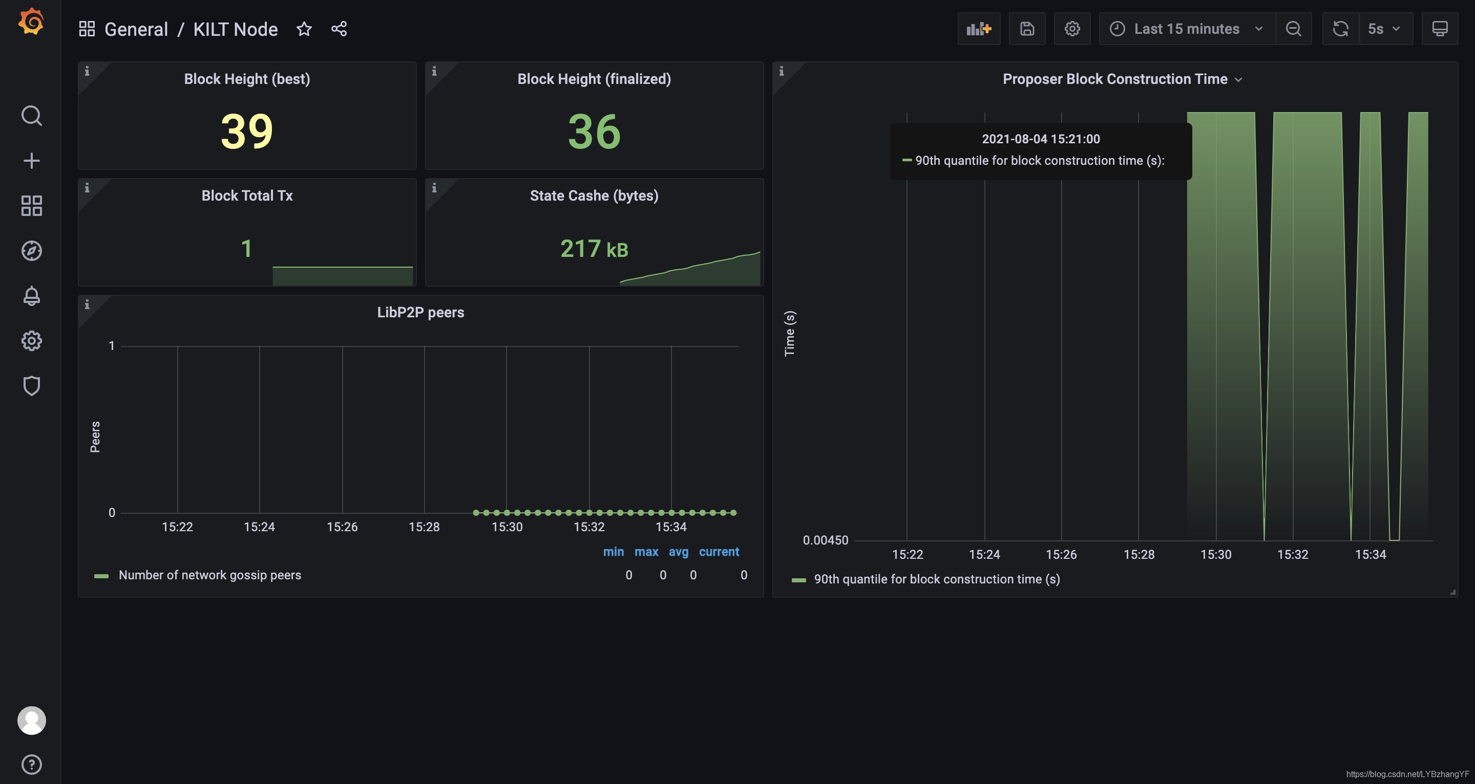Toggle the gossip peers legend series
The width and height of the screenshot is (1475, 784).
pos(209,575)
